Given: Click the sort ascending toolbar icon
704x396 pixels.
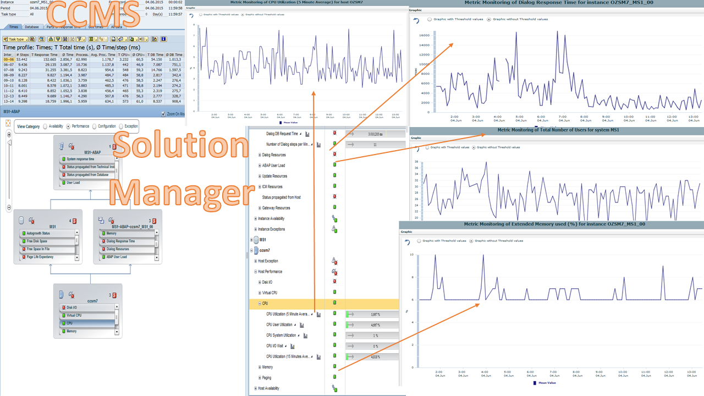Looking at the screenshot, I should 51,39.
